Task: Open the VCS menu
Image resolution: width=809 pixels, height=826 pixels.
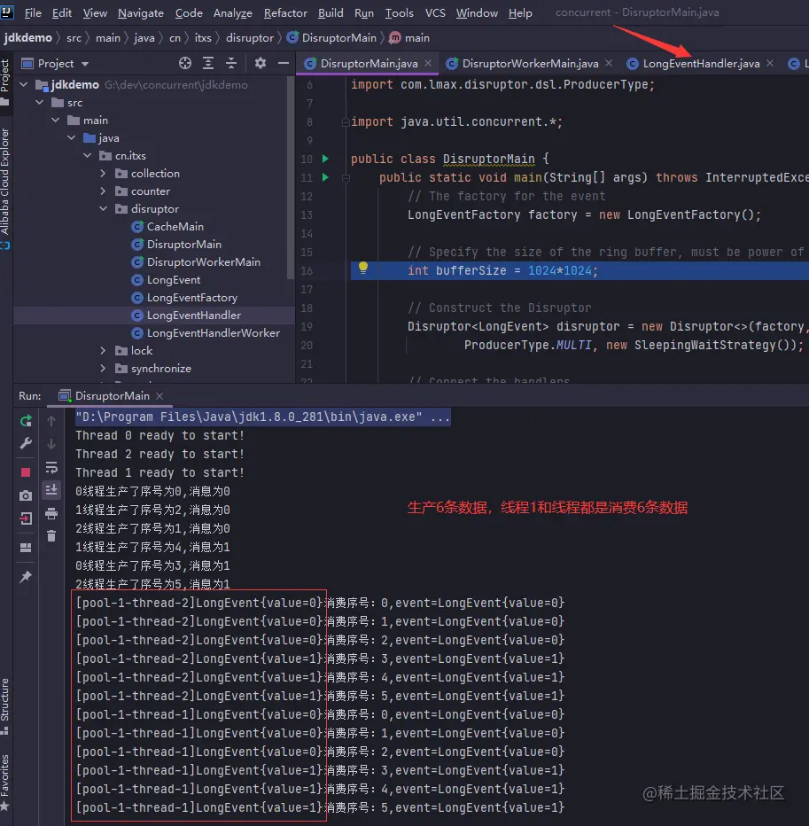Action: pyautogui.click(x=435, y=12)
